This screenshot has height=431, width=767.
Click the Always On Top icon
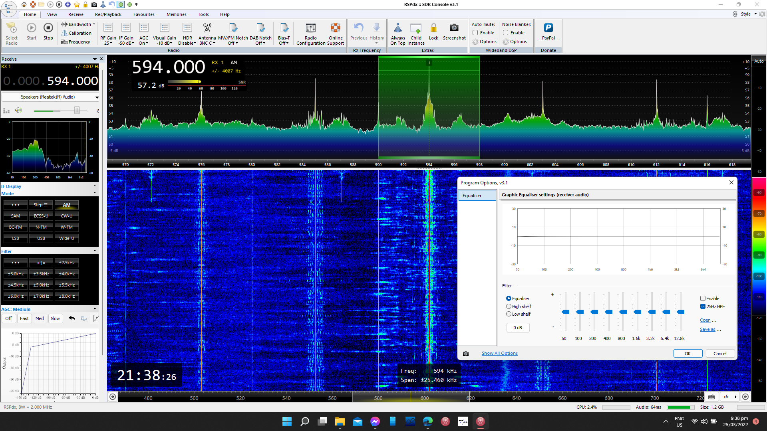397,28
